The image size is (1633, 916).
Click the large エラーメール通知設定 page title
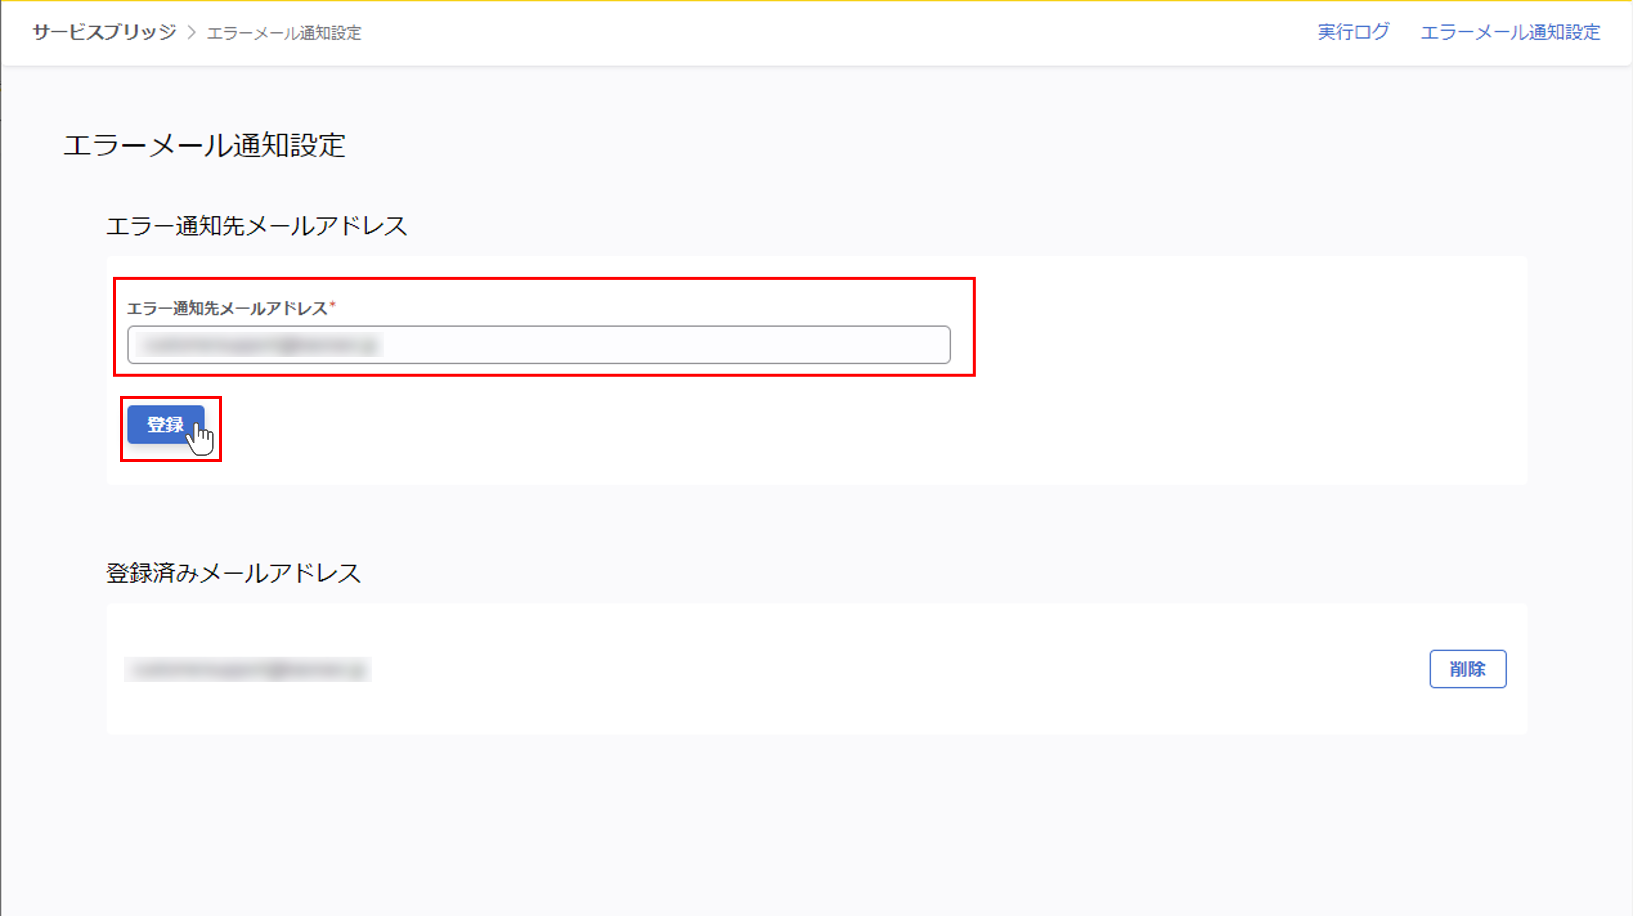[x=204, y=145]
